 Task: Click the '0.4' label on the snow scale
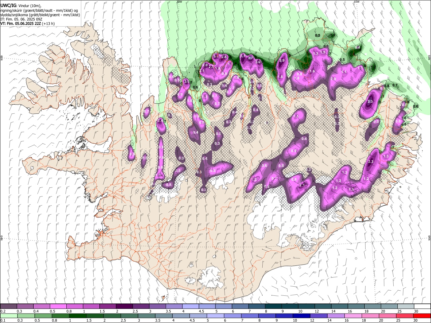(35, 311)
